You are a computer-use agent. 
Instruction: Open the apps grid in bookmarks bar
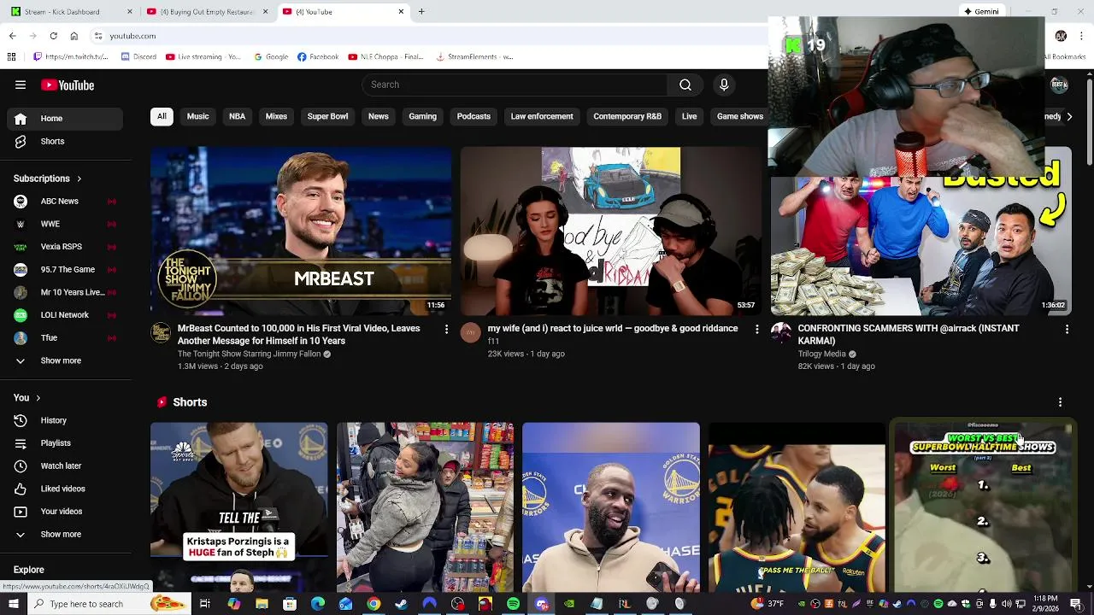[11, 56]
